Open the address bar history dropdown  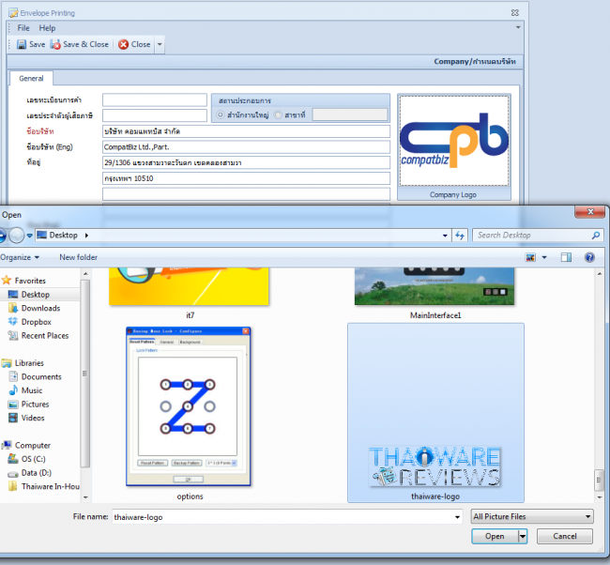445,236
